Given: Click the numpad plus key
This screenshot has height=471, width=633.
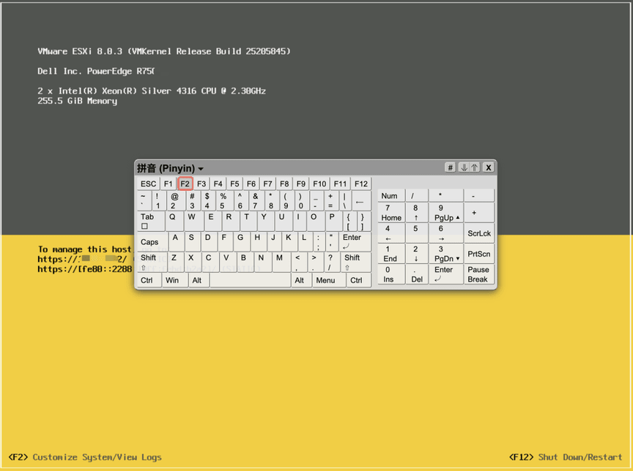Looking at the screenshot, I should point(479,213).
